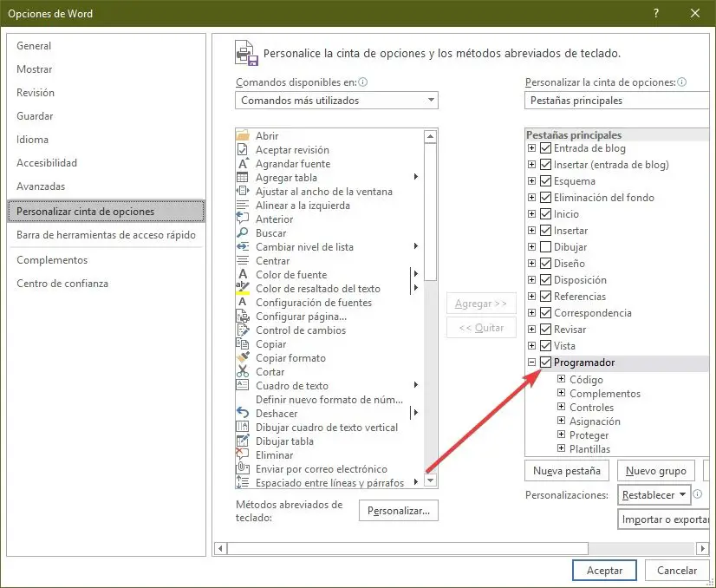Click the Color de fuente icon
Viewport: 716px width, 588px height.
click(x=243, y=275)
